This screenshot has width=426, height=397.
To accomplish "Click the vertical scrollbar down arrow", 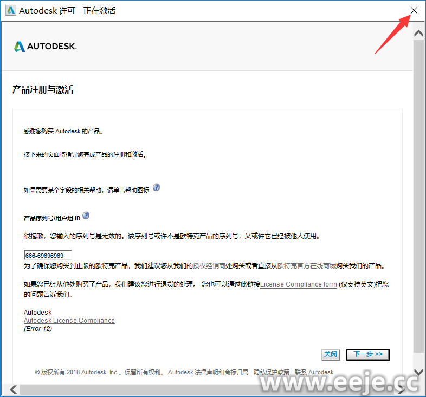I will 418,372.
